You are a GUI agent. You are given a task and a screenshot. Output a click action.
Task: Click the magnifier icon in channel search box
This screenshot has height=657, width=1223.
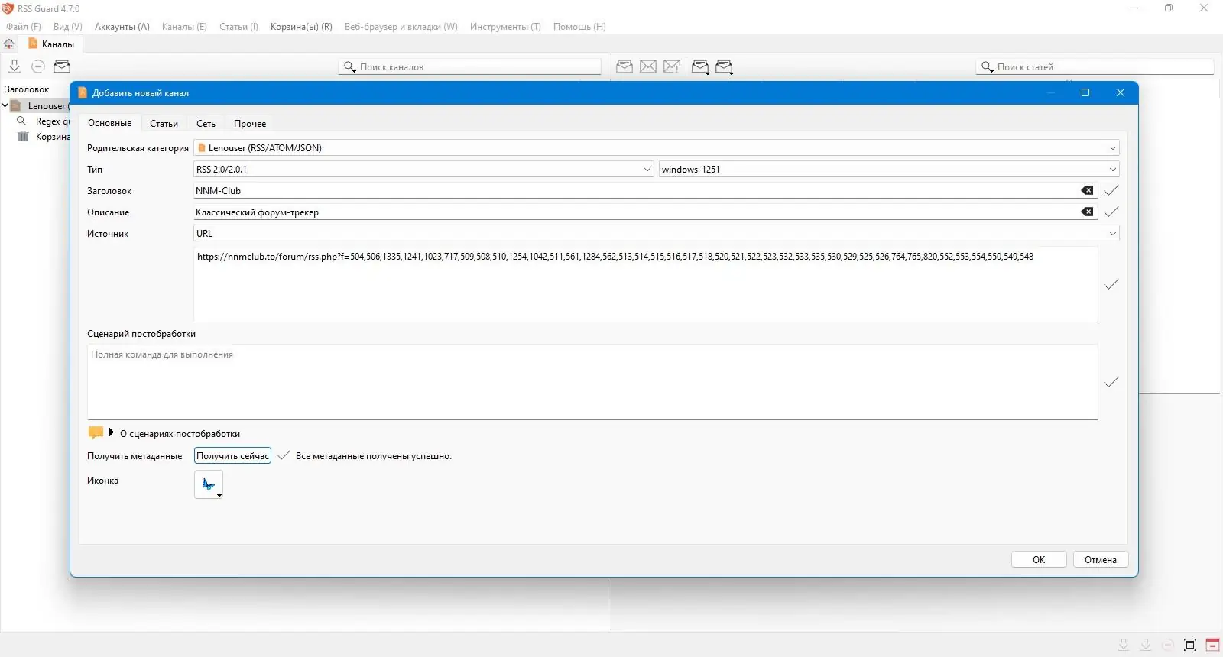pos(350,67)
